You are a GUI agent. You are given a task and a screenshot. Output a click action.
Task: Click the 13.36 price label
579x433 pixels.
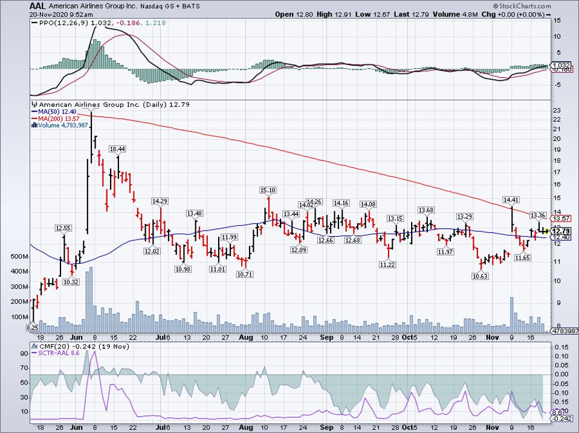(538, 215)
